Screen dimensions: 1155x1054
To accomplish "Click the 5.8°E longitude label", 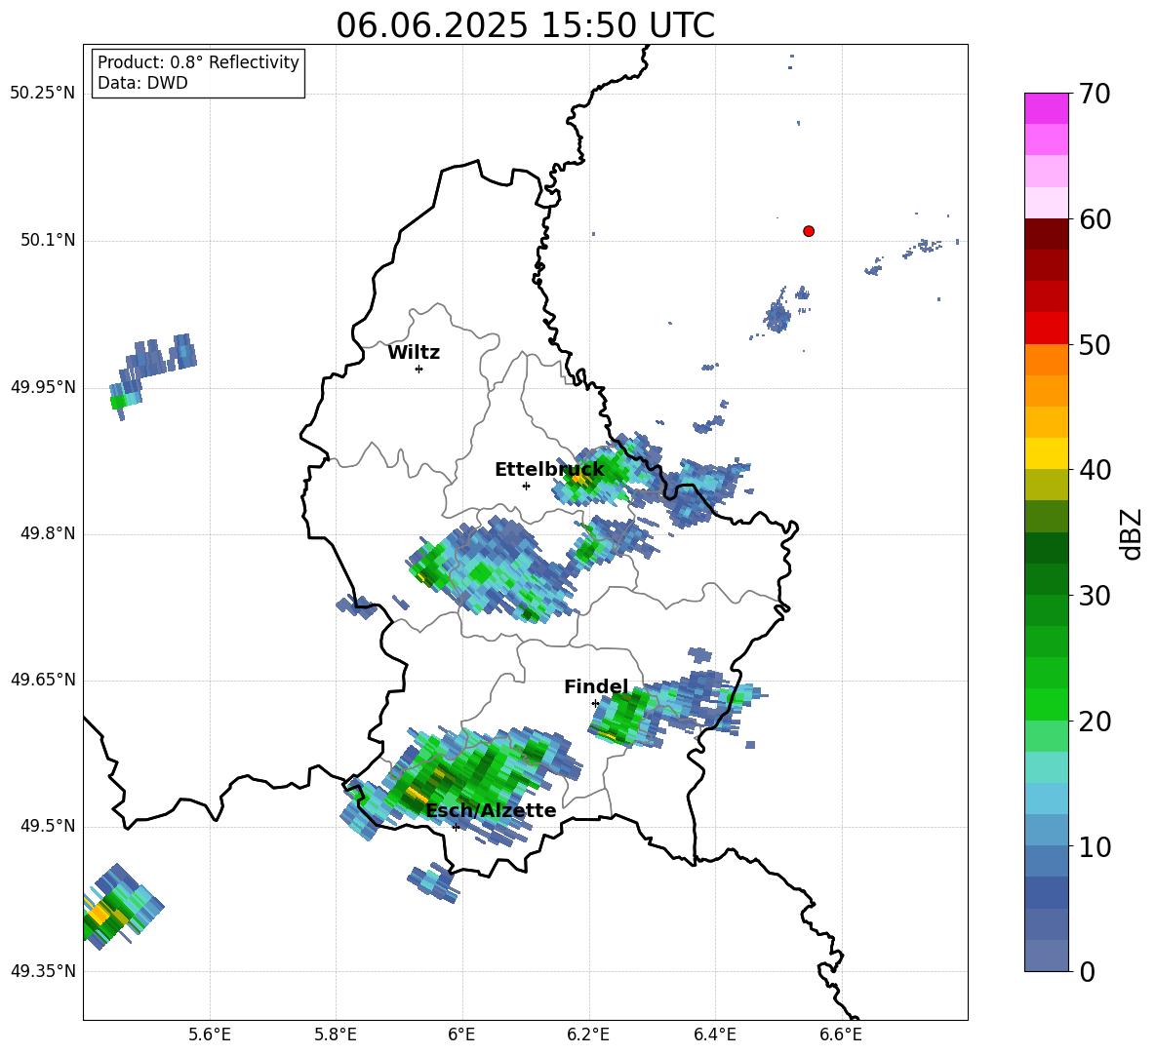I will [336, 1034].
